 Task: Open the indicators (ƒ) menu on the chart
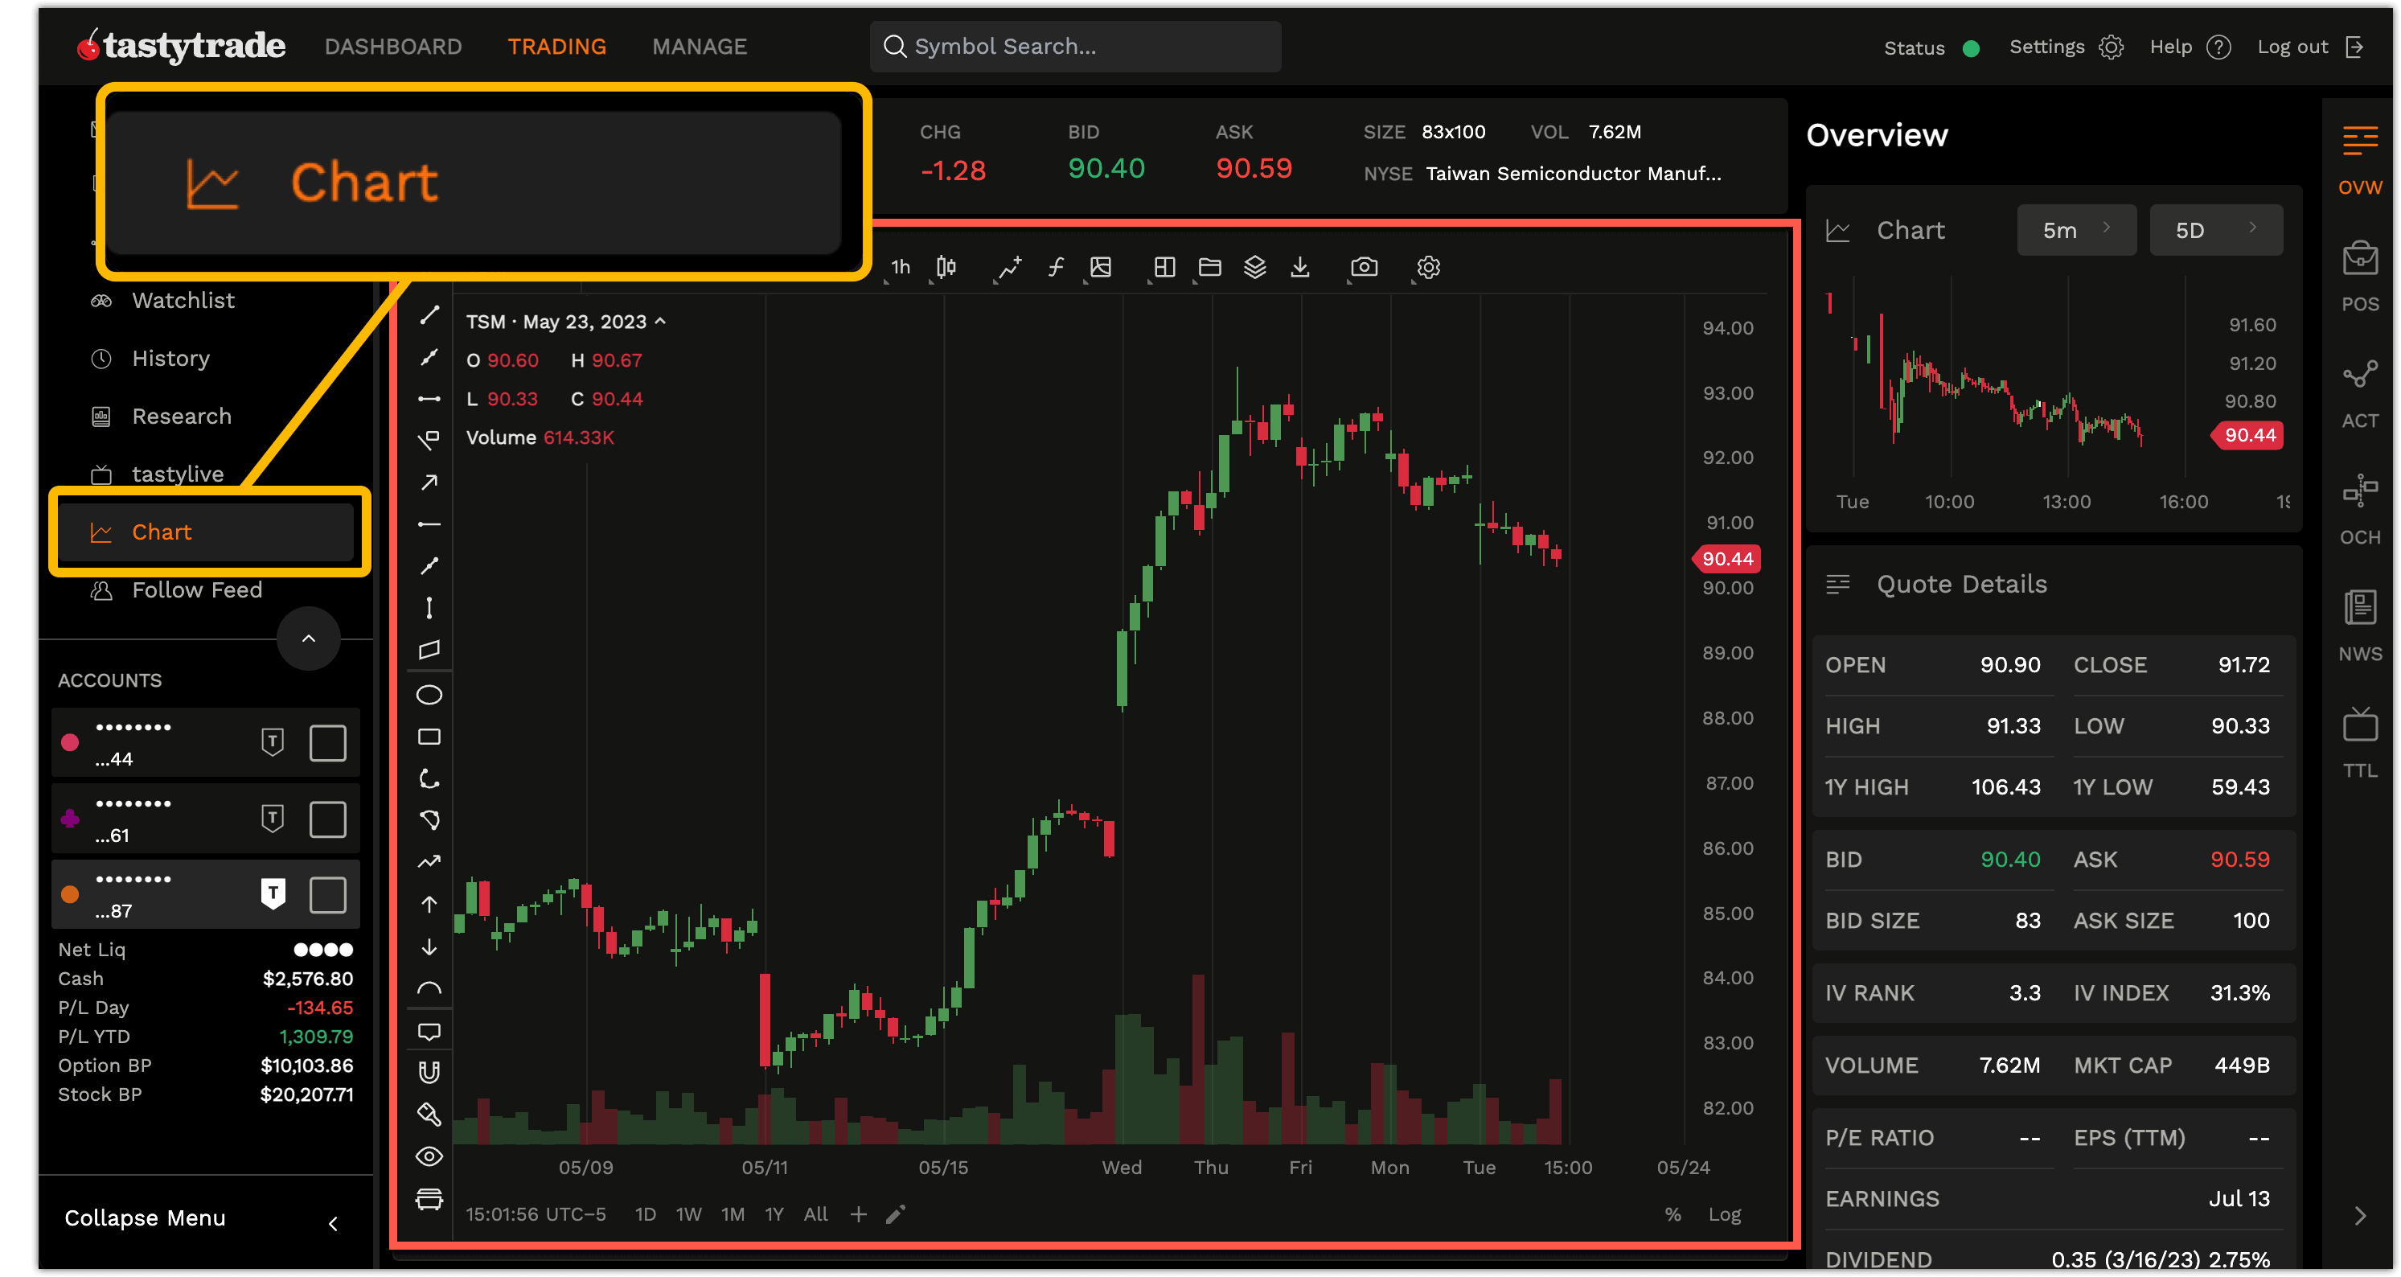click(1054, 268)
